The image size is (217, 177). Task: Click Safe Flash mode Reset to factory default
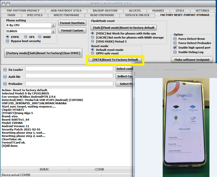pyautogui.click(x=123, y=28)
